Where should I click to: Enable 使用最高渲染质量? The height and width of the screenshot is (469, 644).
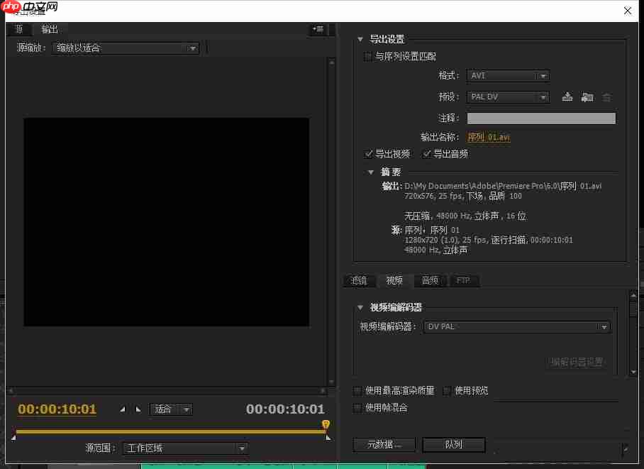[358, 390]
